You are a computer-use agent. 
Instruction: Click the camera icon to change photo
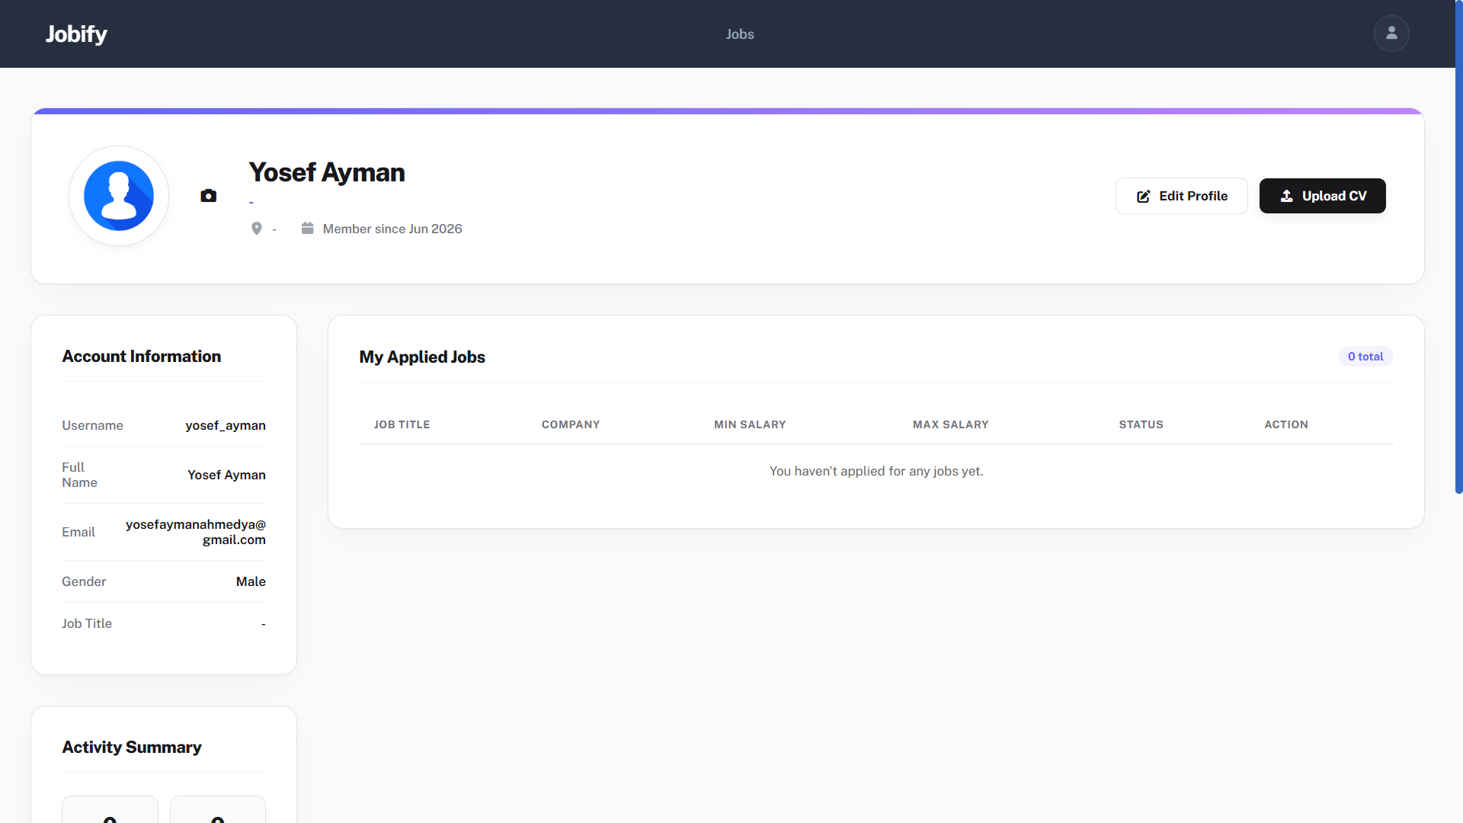[x=208, y=196]
